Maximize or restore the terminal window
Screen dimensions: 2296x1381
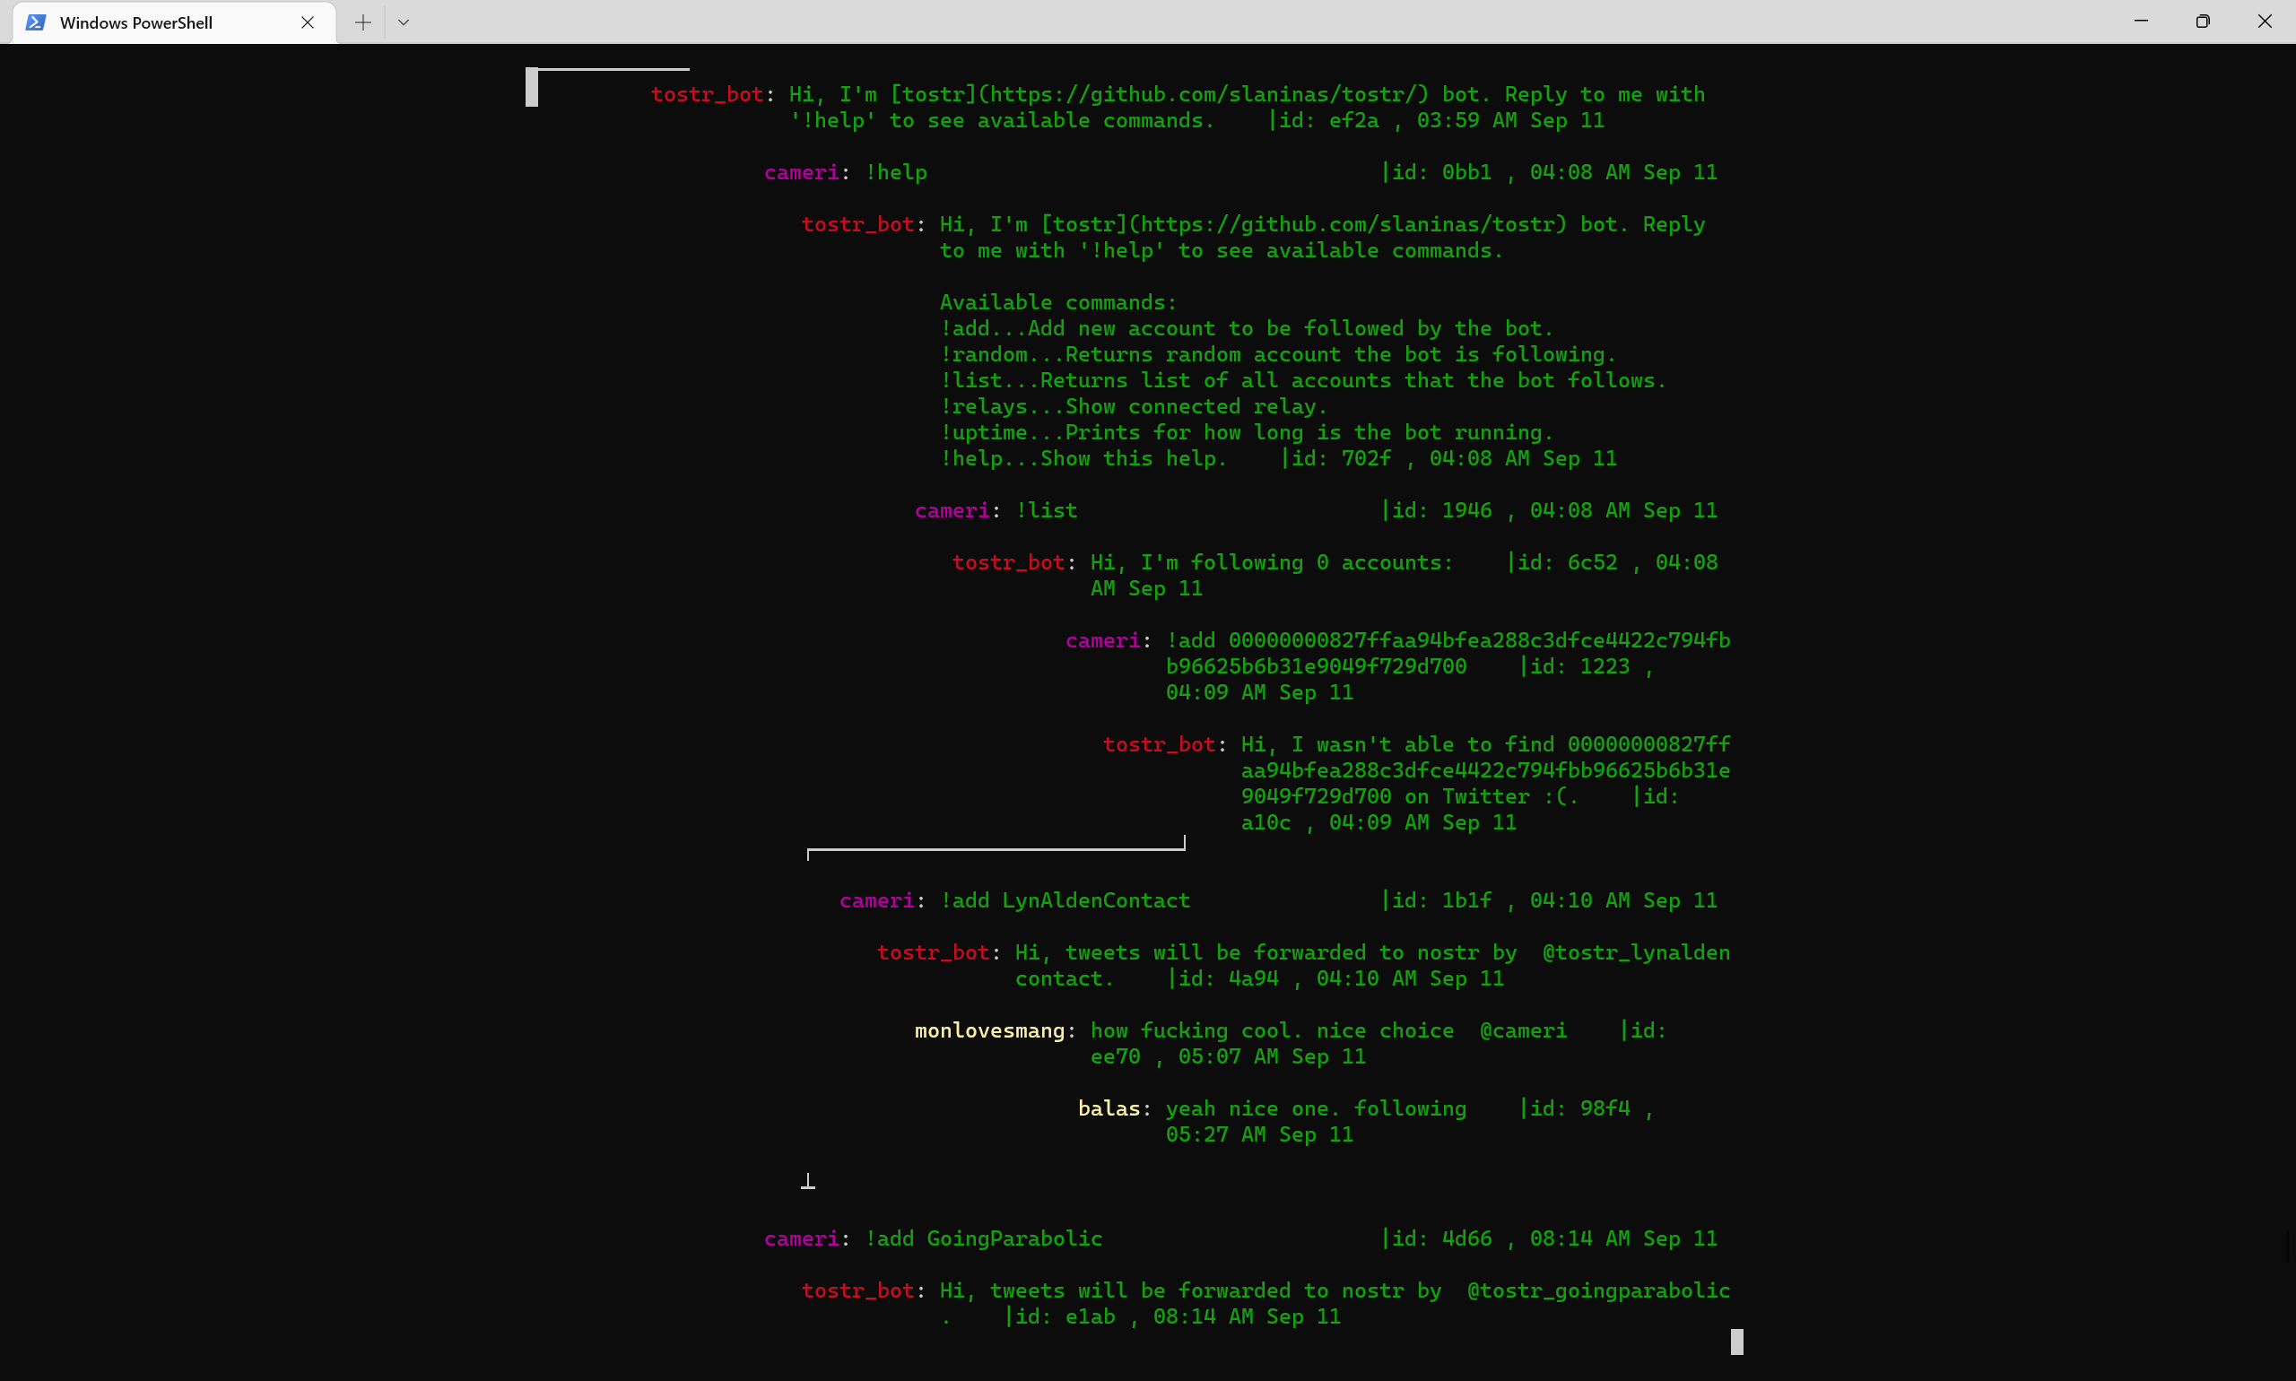point(2202,22)
